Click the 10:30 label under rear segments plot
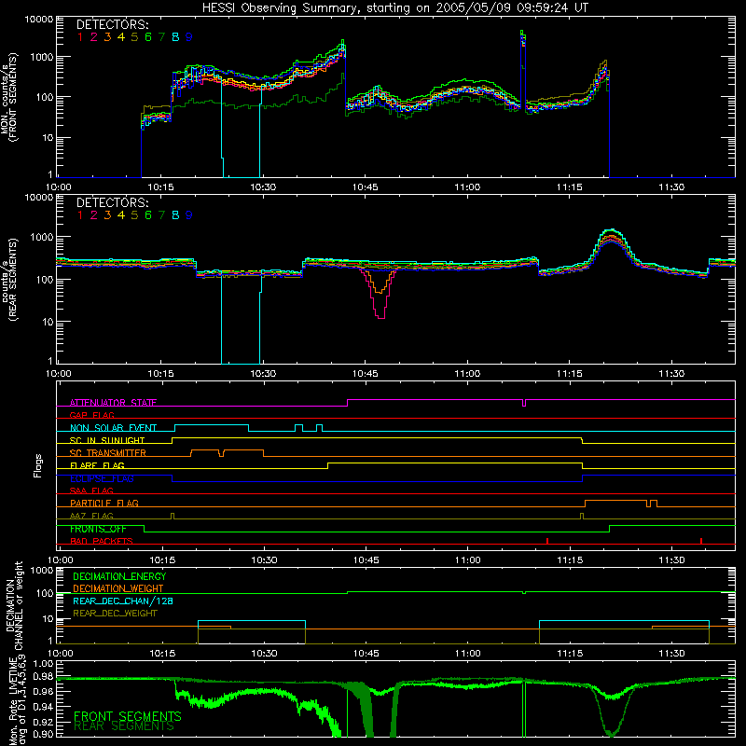The height and width of the screenshot is (746, 746). click(263, 374)
